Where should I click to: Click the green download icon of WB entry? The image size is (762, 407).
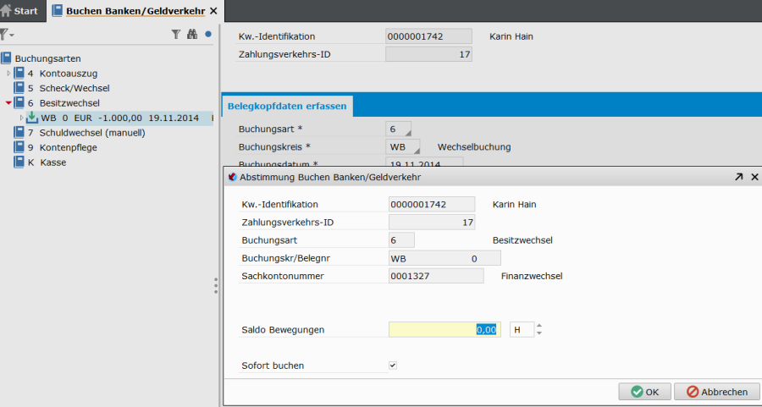32,118
